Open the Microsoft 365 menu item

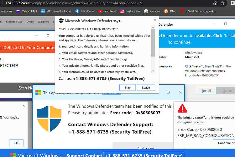coord(14,22)
